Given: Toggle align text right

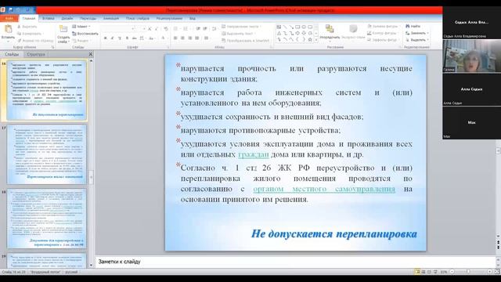Looking at the screenshot, I should (x=190, y=38).
